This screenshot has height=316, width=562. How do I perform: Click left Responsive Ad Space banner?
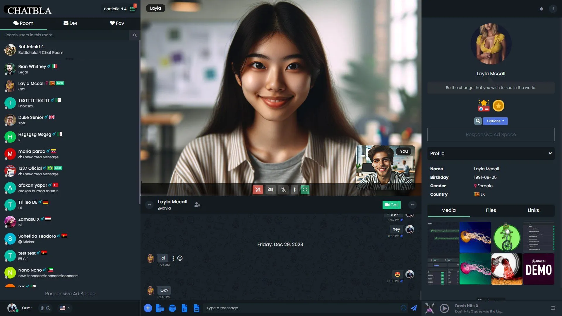tap(70, 293)
